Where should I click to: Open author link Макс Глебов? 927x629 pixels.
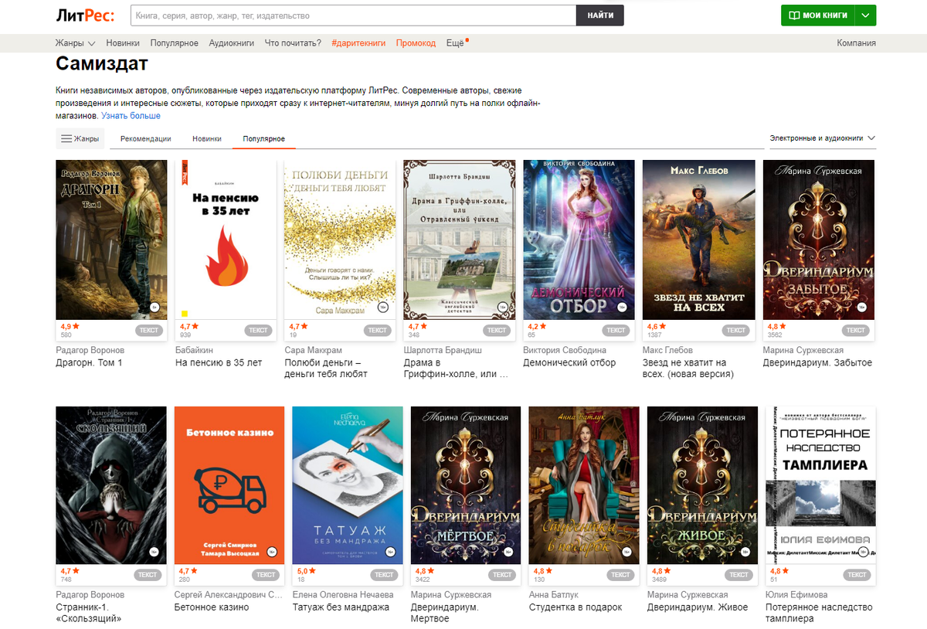(x=667, y=350)
